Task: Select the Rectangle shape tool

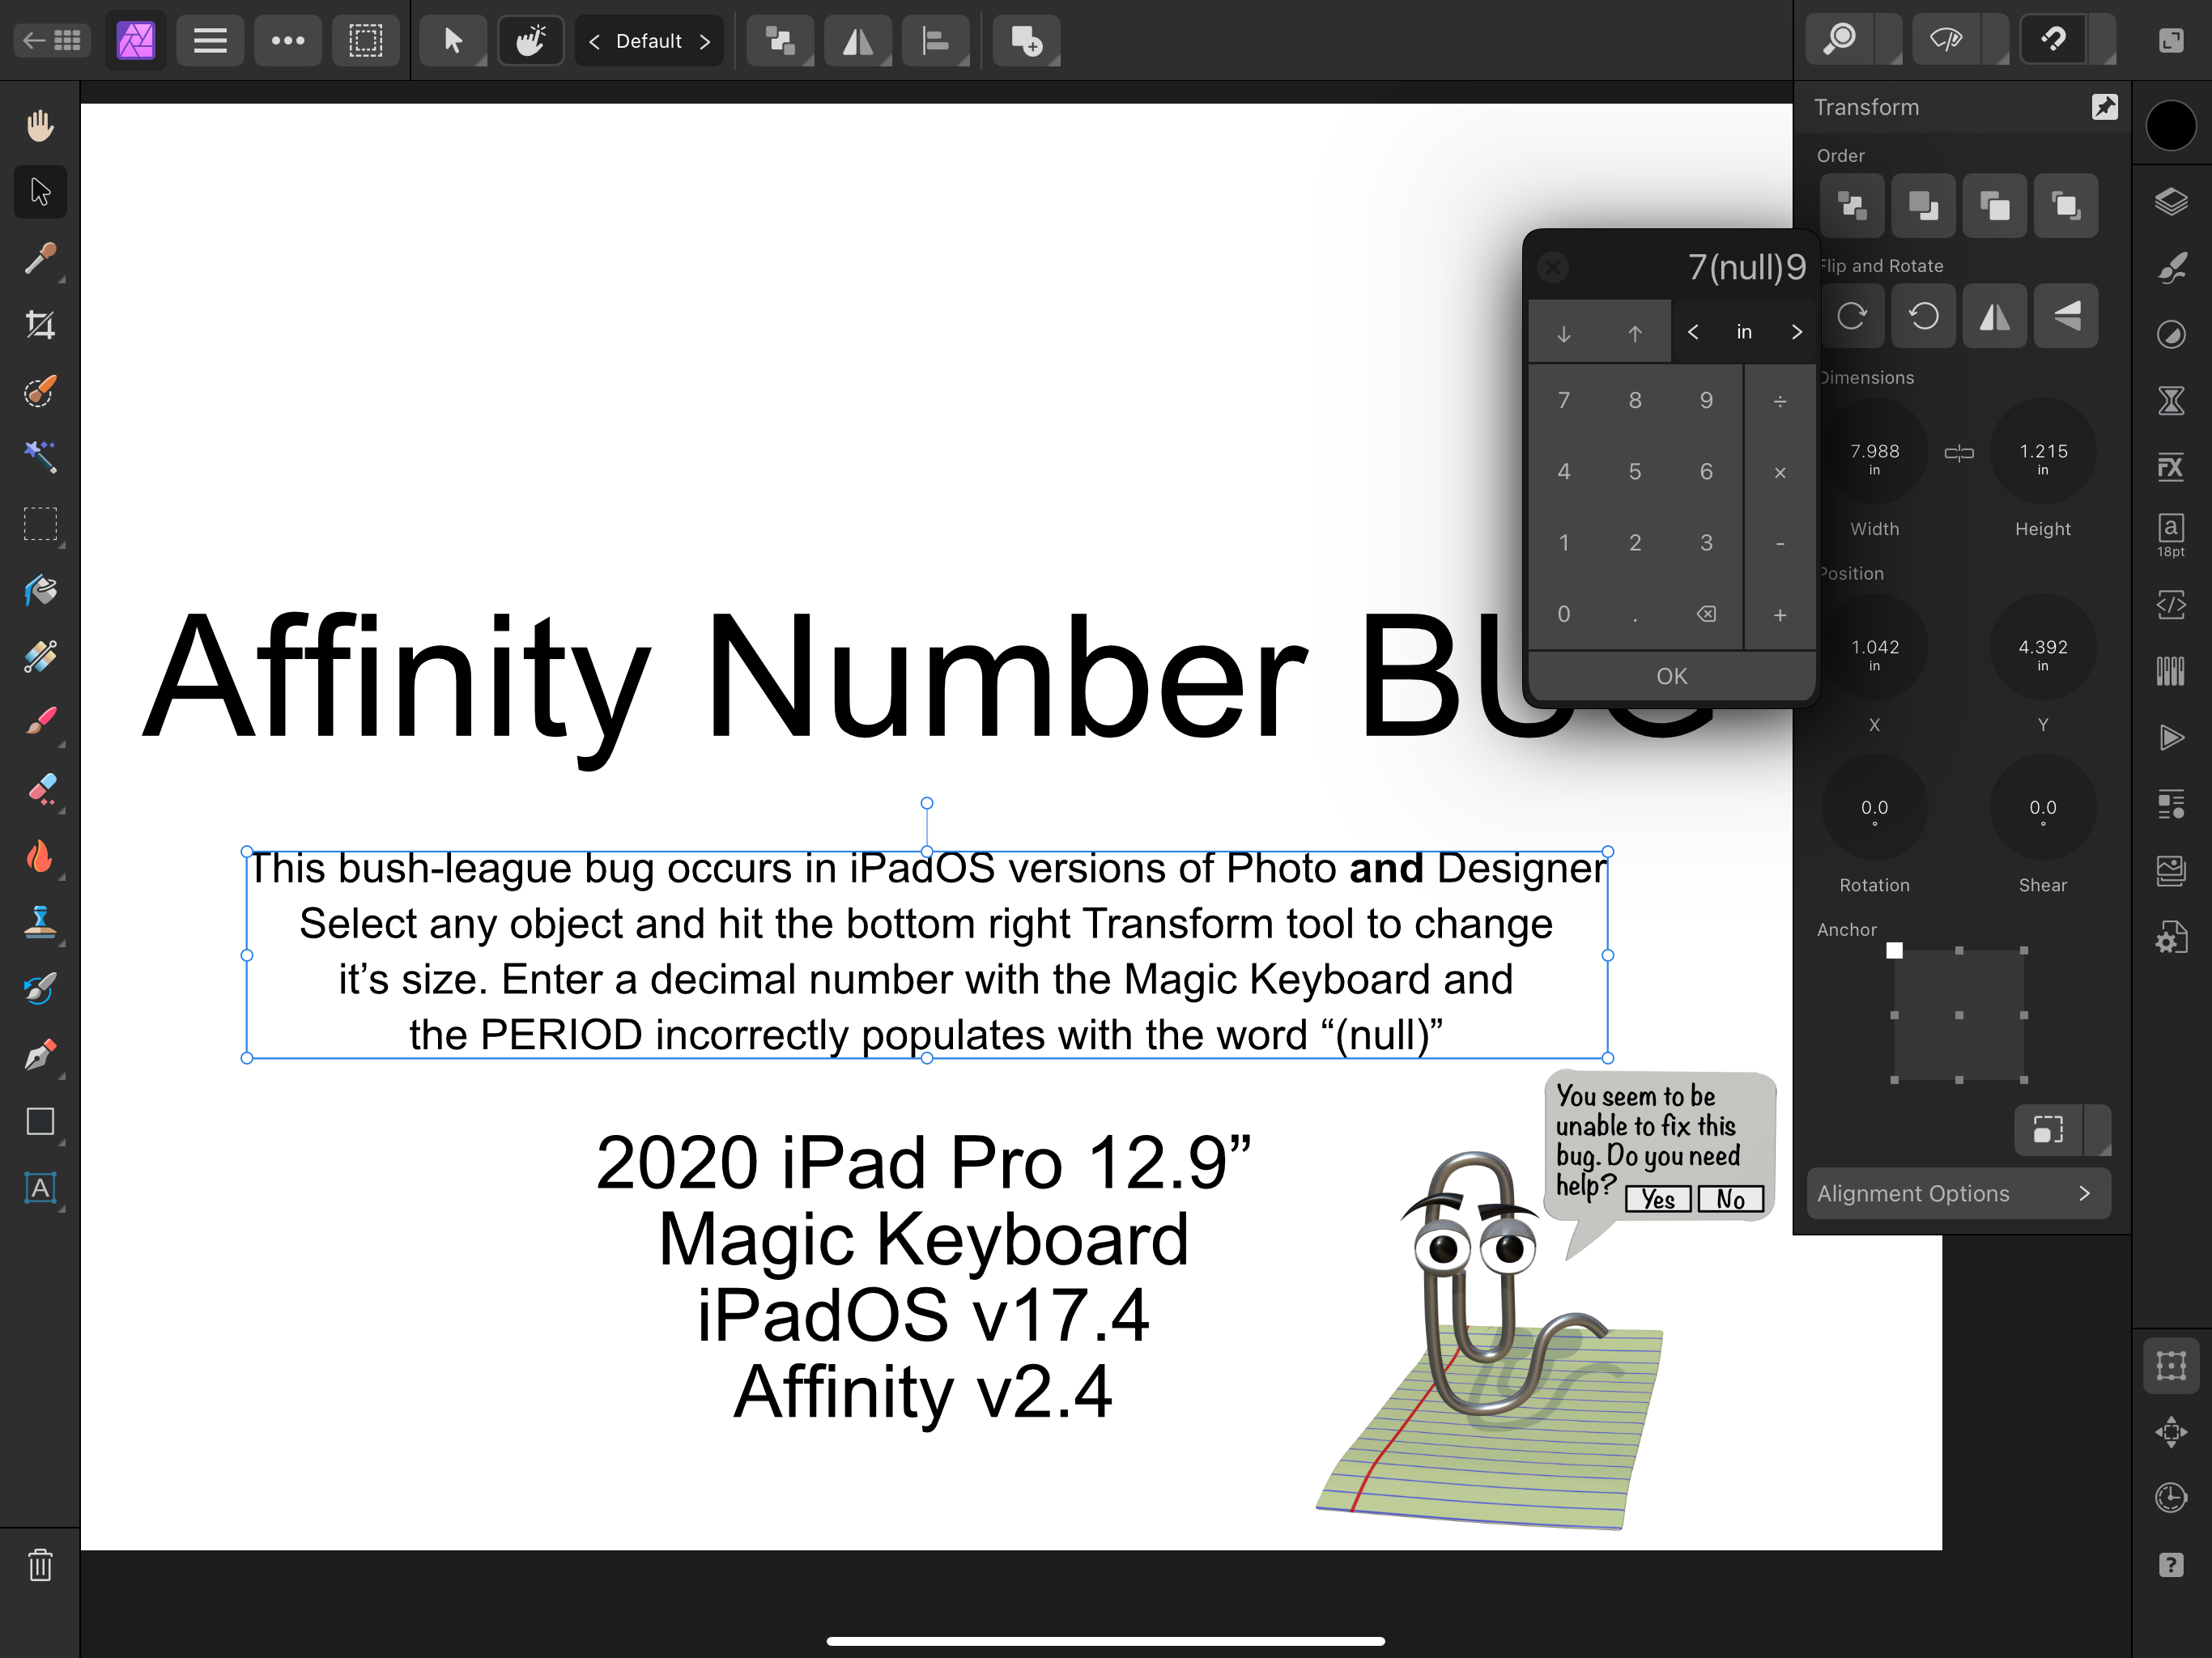Action: click(x=40, y=1122)
